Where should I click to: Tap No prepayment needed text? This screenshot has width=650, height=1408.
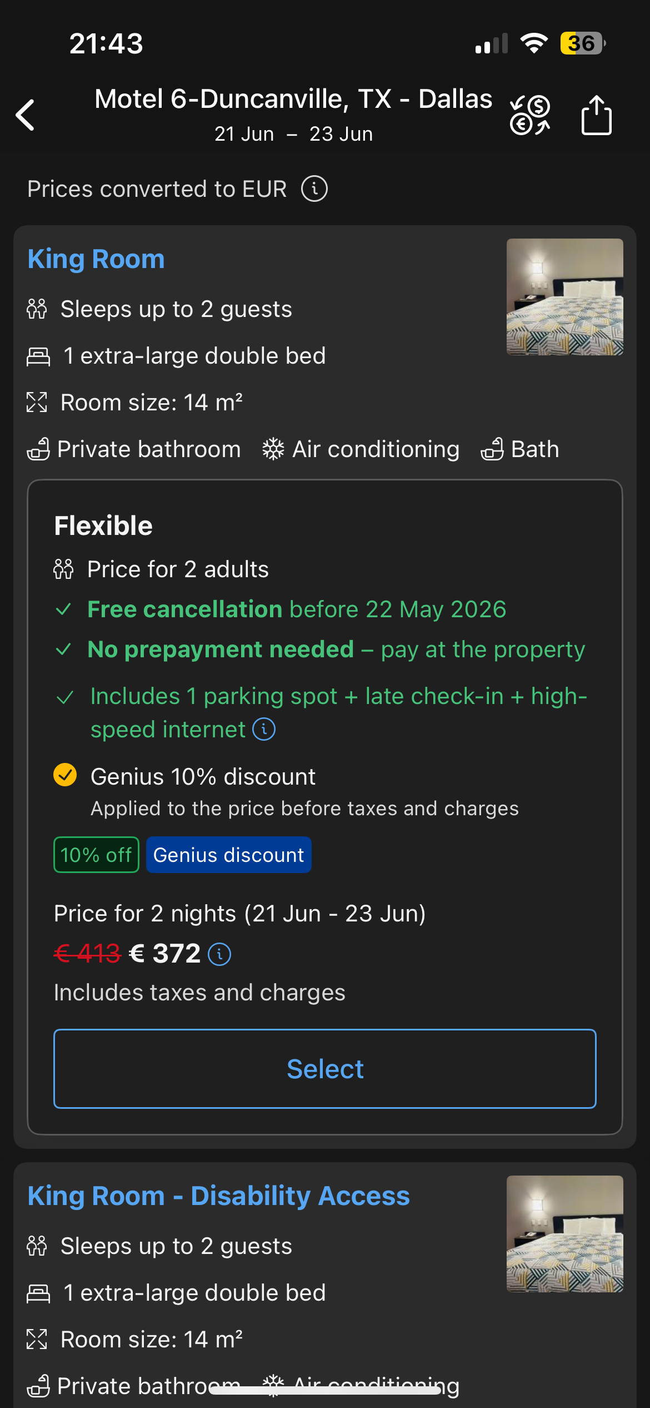point(221,650)
